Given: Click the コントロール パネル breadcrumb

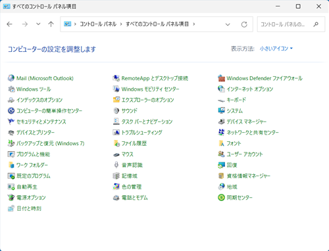Looking at the screenshot, I should pyautogui.click(x=98, y=24).
